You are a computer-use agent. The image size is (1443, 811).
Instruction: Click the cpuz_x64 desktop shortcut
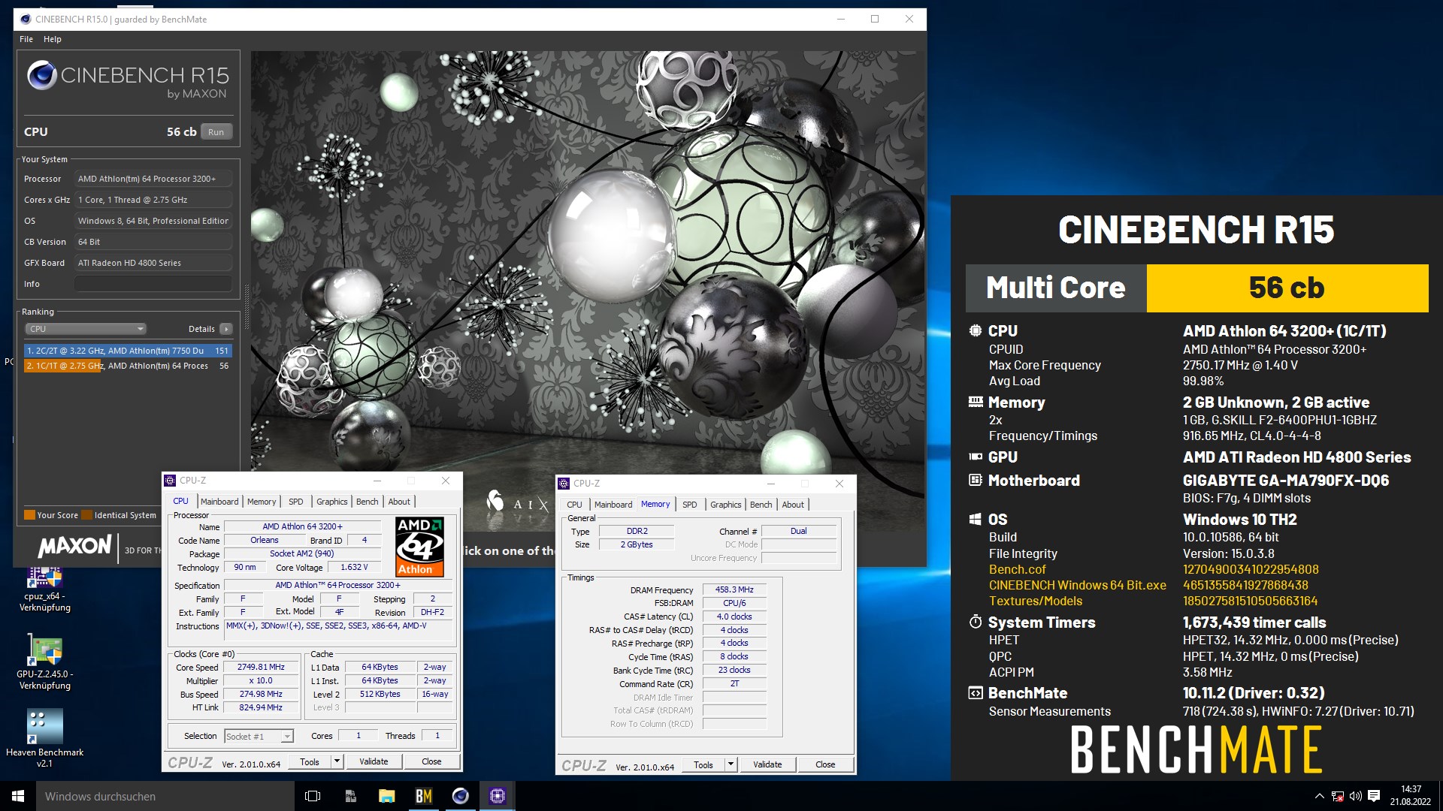pyautogui.click(x=44, y=590)
